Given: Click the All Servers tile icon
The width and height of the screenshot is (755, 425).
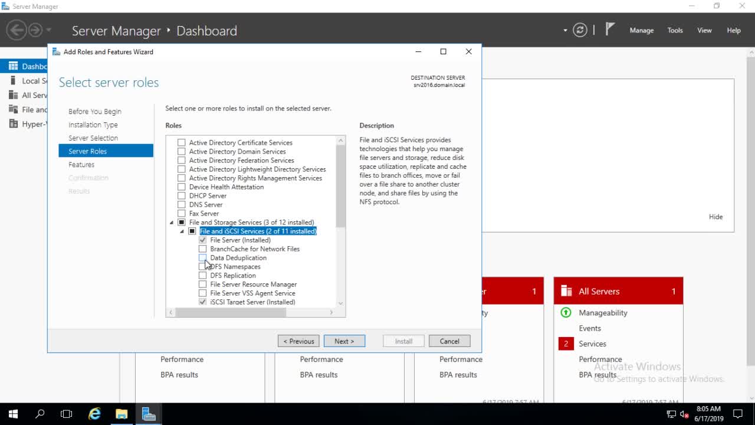Looking at the screenshot, I should (x=566, y=291).
